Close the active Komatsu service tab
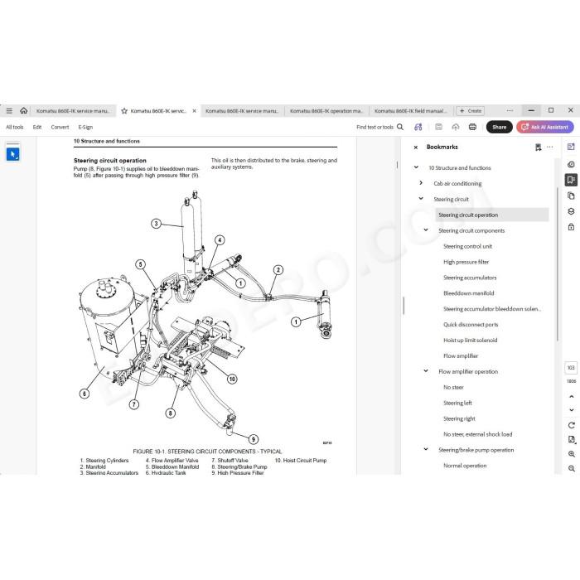 pyautogui.click(x=194, y=111)
